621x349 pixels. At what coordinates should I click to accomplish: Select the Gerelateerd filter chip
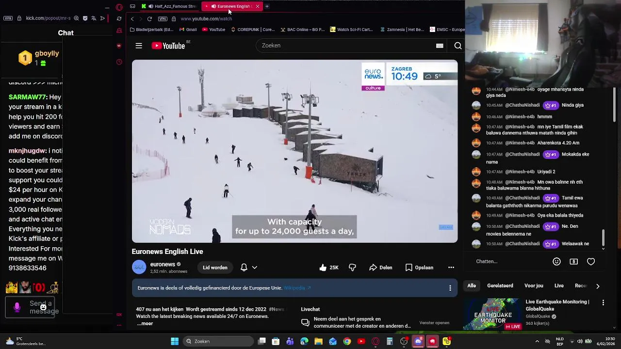(x=500, y=286)
